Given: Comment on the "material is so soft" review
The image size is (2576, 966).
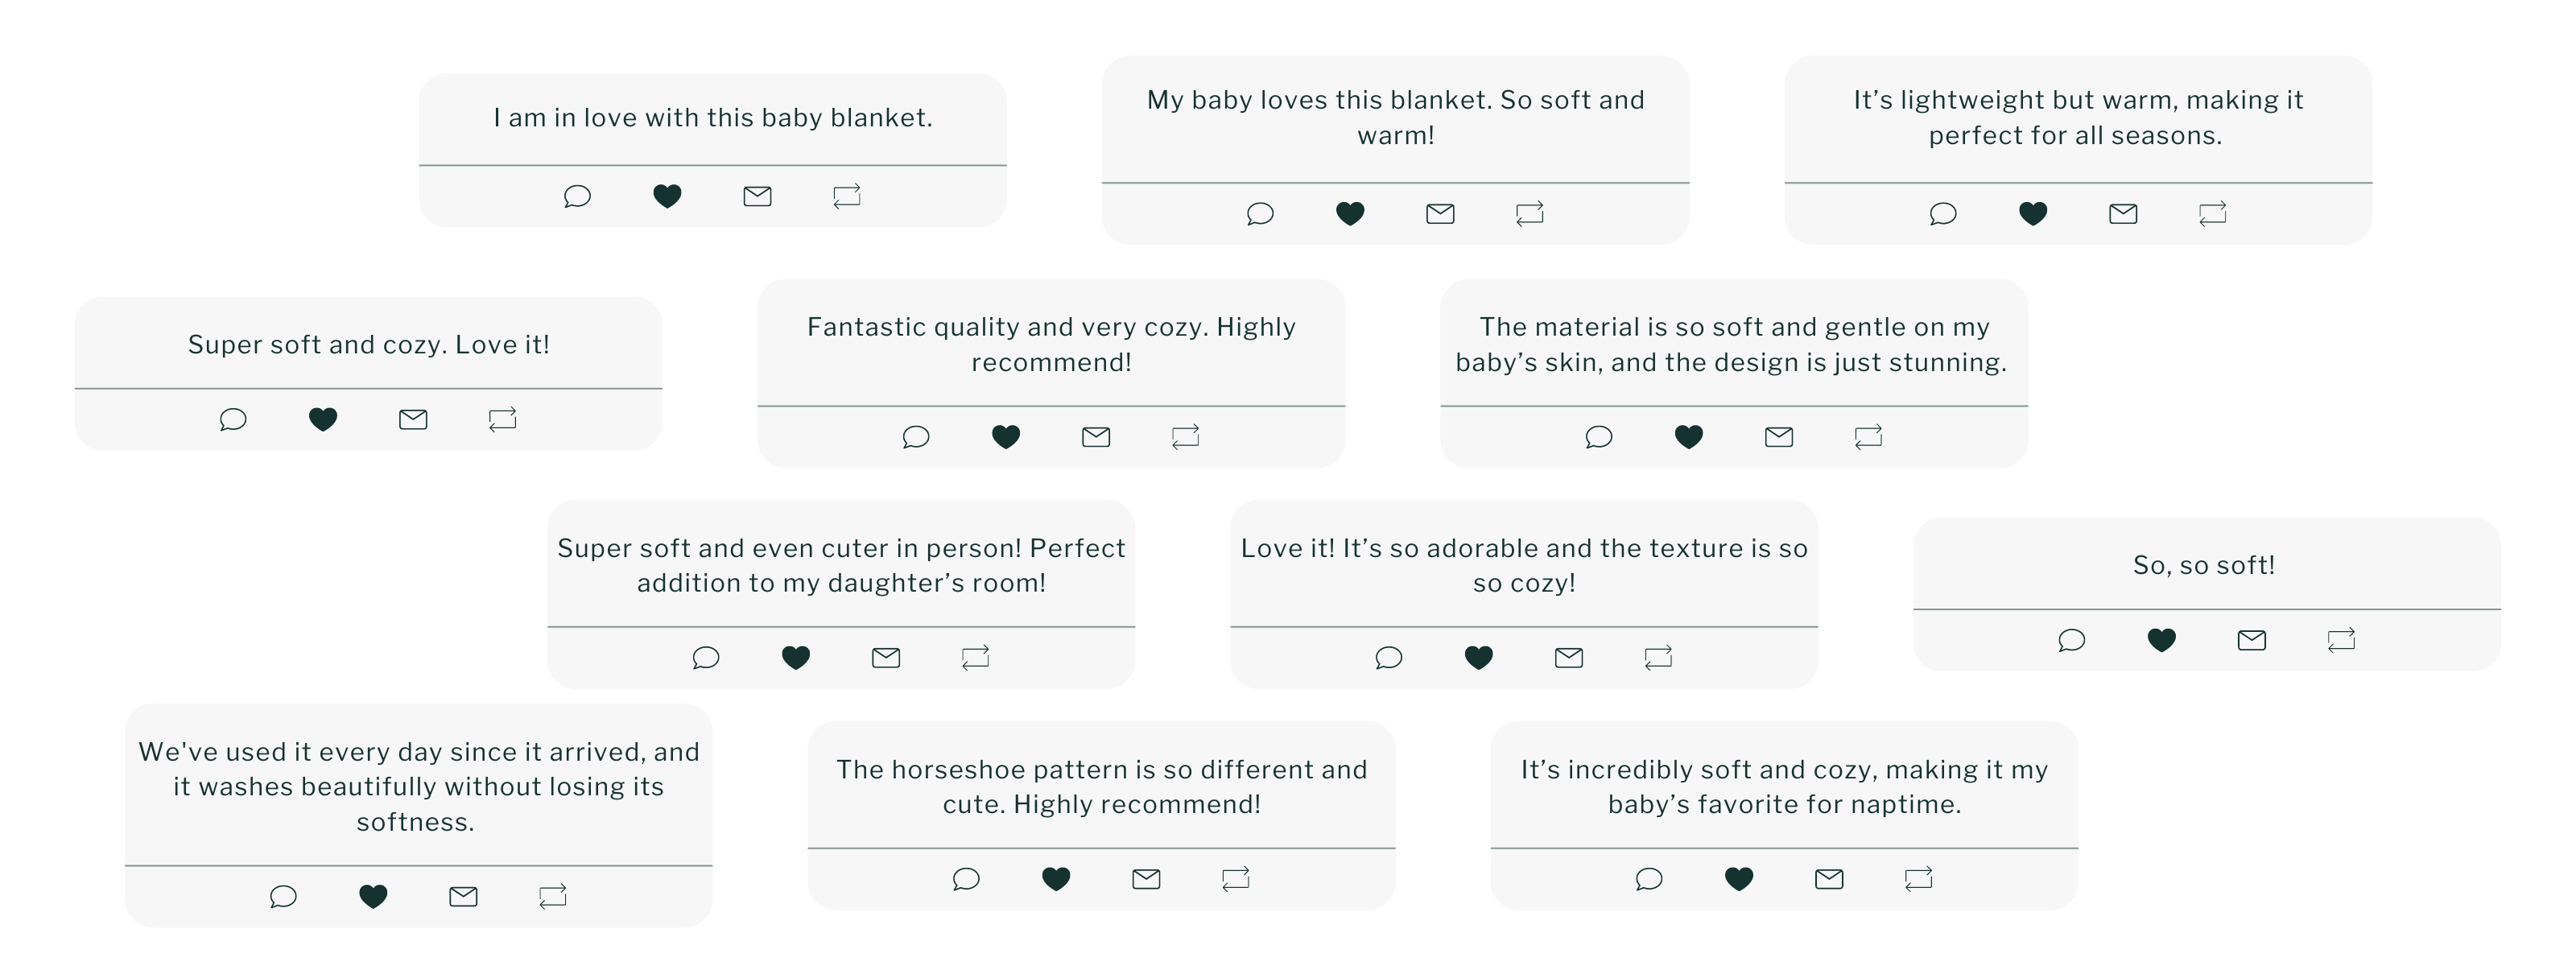Looking at the screenshot, I should pyautogui.click(x=1598, y=436).
